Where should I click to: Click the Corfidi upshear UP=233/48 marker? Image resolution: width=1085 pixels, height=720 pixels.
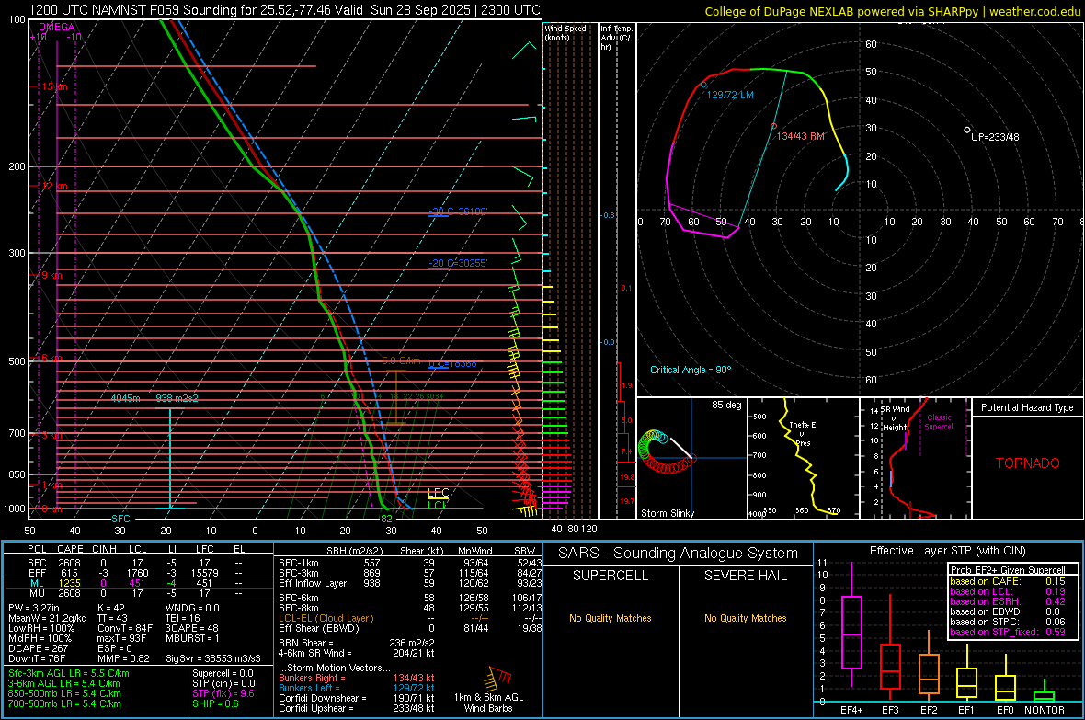click(x=967, y=131)
